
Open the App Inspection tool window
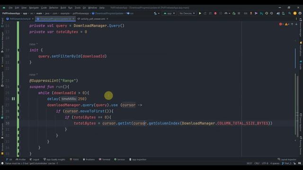pyautogui.click(x=138, y=160)
